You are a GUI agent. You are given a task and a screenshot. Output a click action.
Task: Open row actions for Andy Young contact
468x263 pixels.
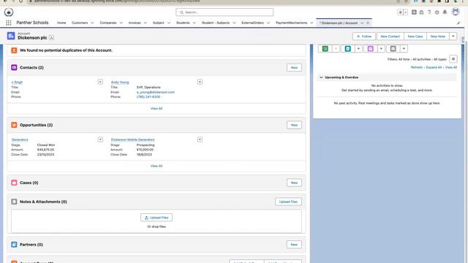(x=200, y=82)
